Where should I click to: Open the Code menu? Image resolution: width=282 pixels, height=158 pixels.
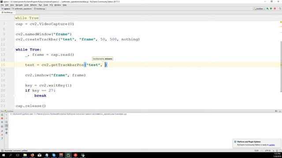26,5
